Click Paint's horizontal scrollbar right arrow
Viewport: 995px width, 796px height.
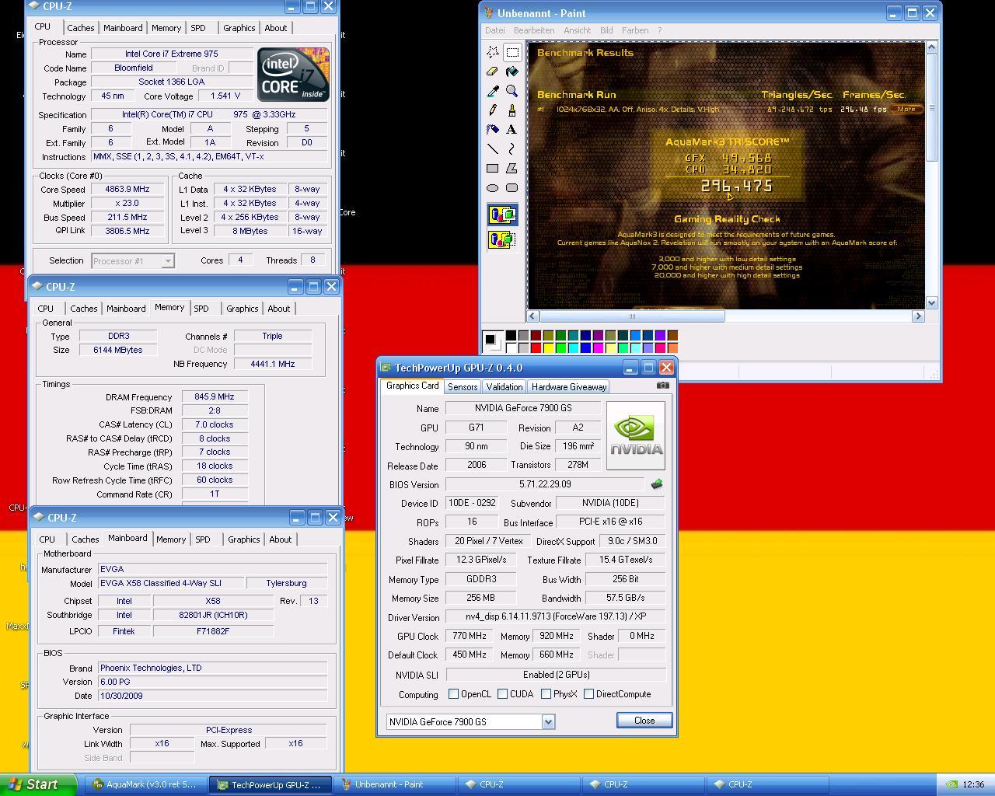pos(918,316)
